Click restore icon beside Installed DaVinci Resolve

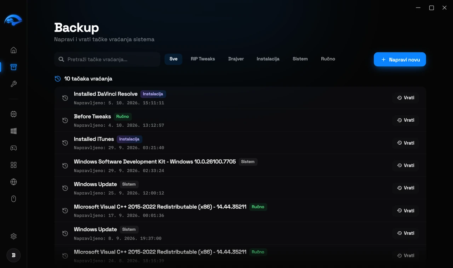point(65,98)
